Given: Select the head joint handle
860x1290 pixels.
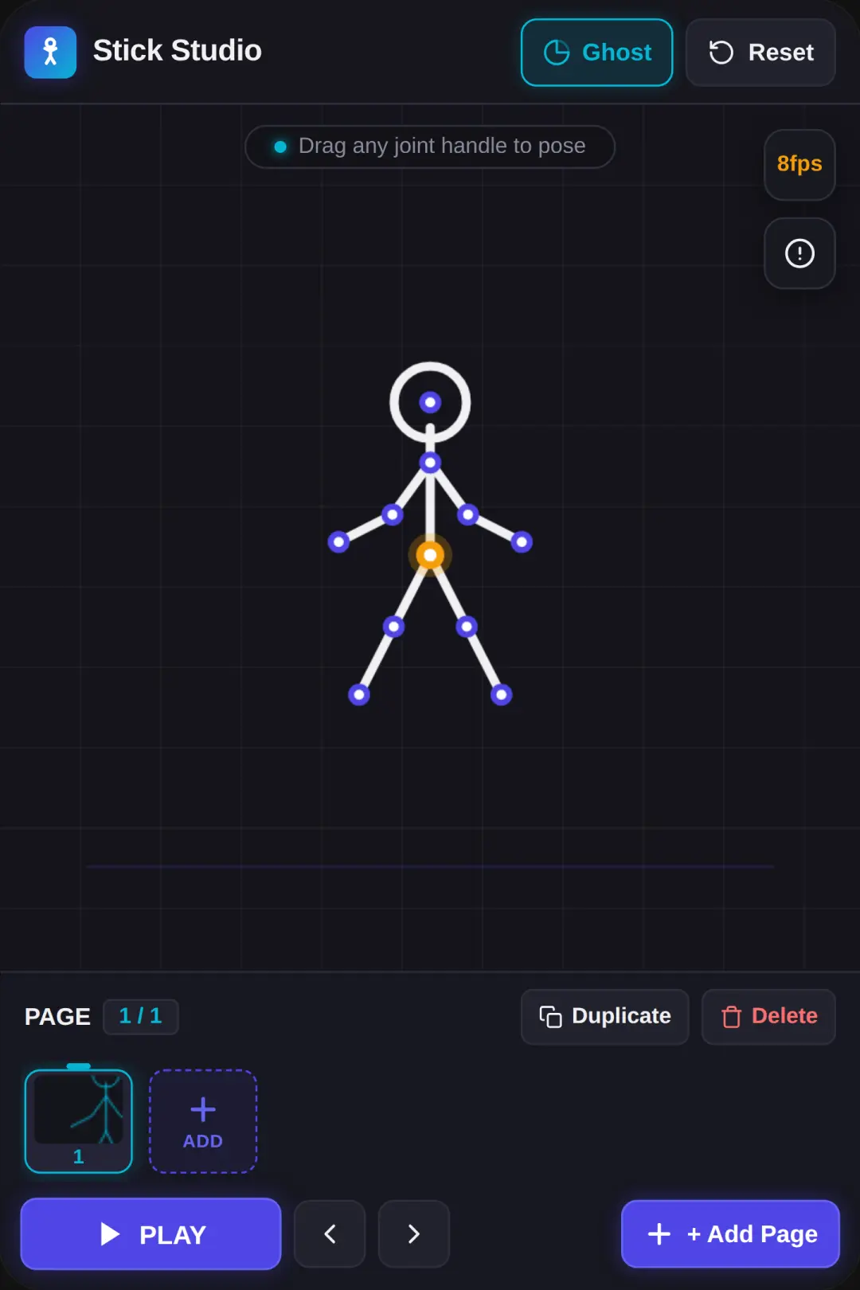Looking at the screenshot, I should click(430, 402).
